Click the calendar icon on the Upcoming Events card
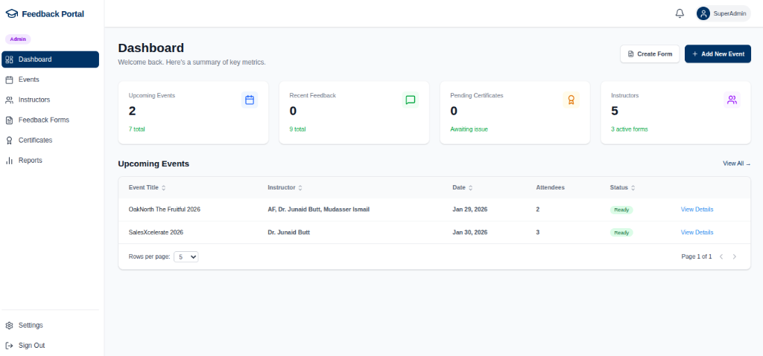Image resolution: width=763 pixels, height=356 pixels. (250, 100)
